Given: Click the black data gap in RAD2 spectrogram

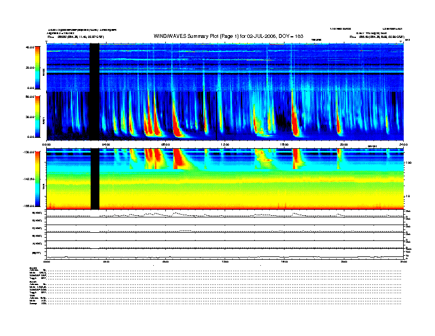Looking at the screenshot, I should point(94,67).
